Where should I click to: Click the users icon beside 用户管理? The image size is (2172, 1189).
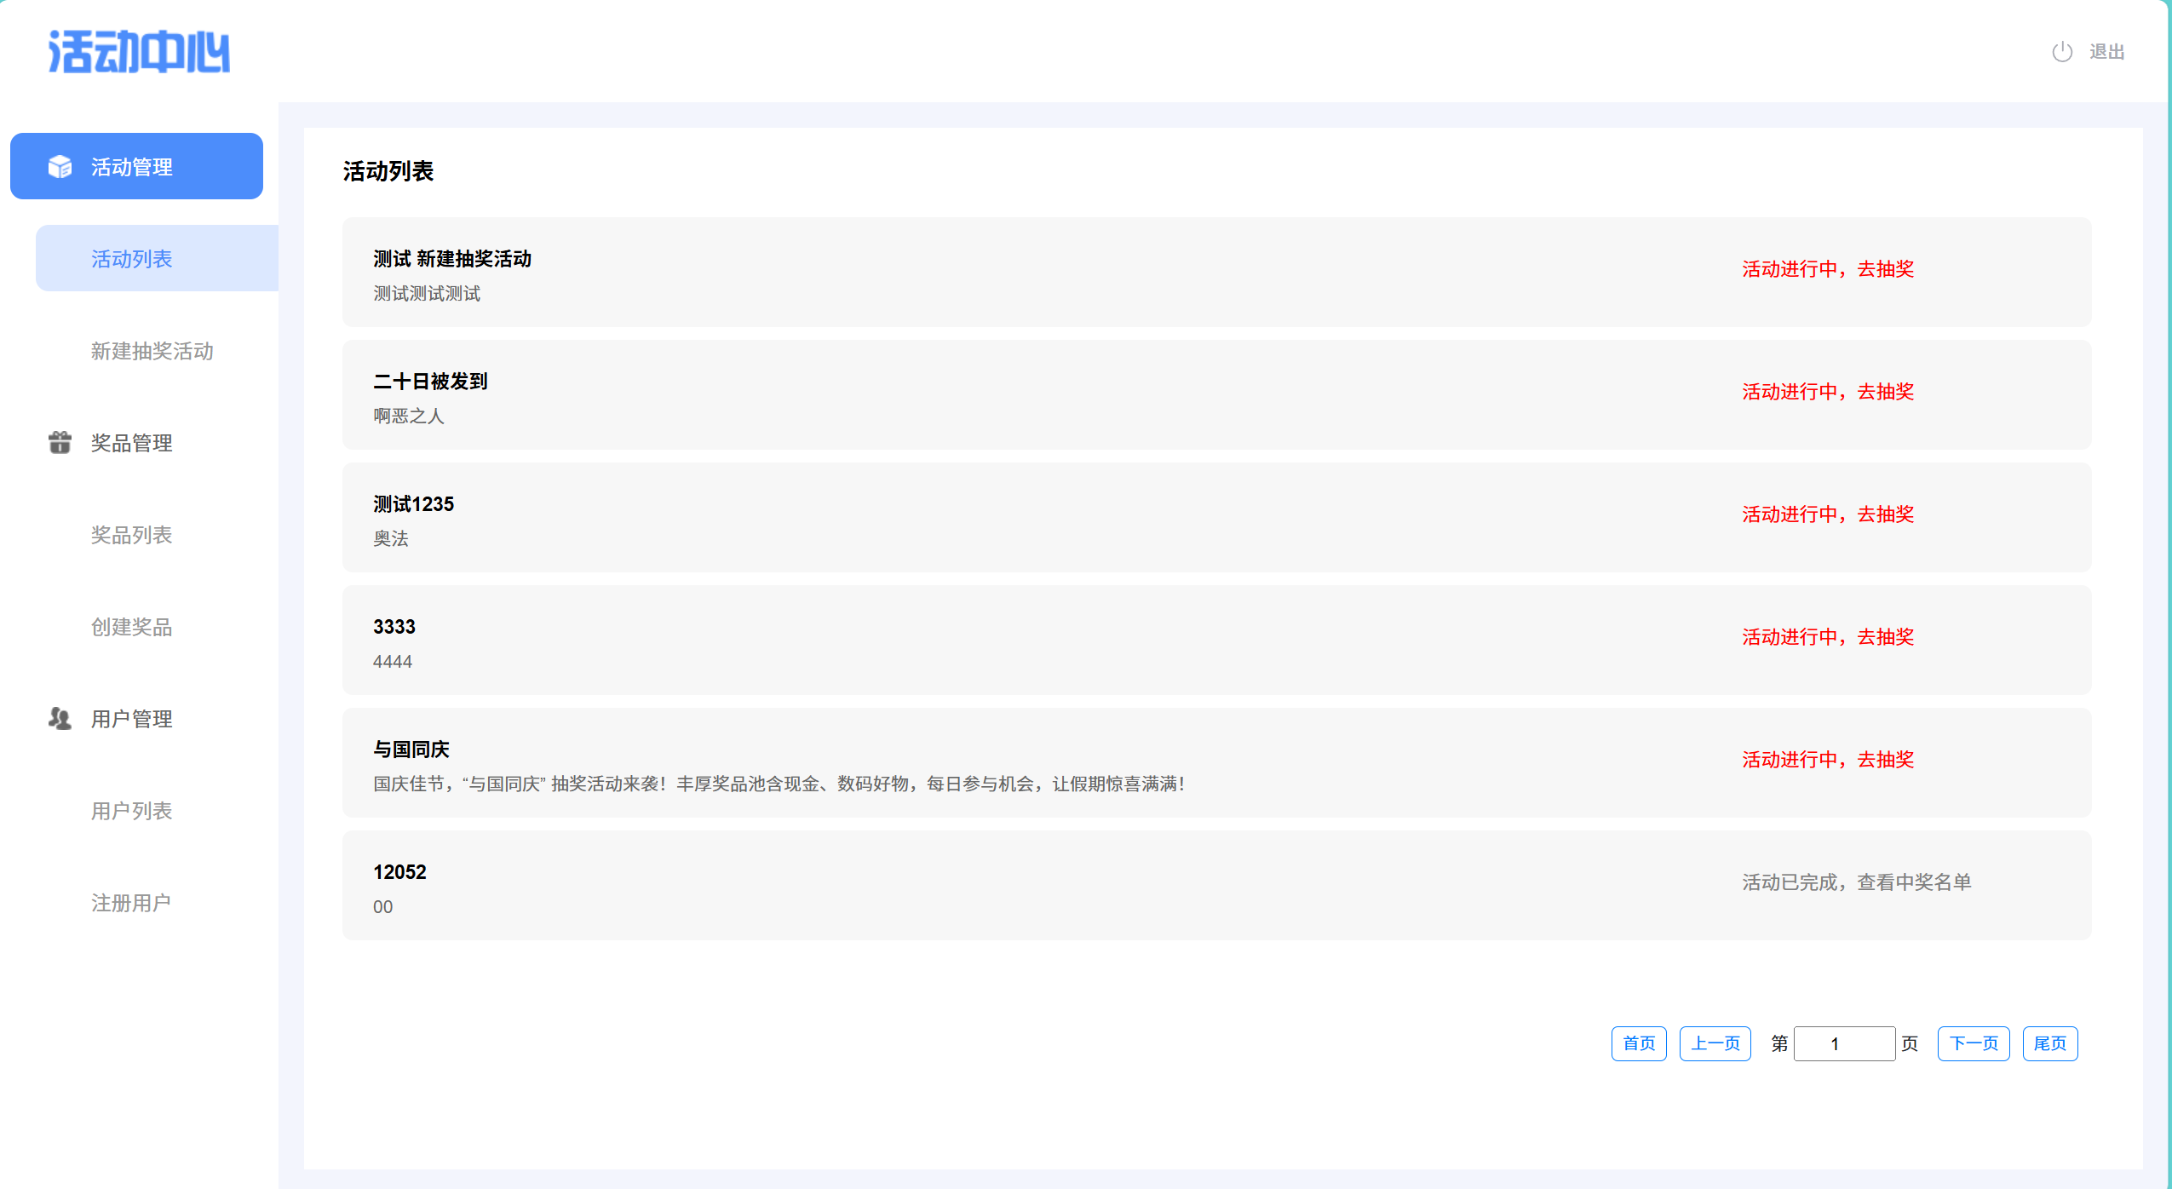[60, 718]
